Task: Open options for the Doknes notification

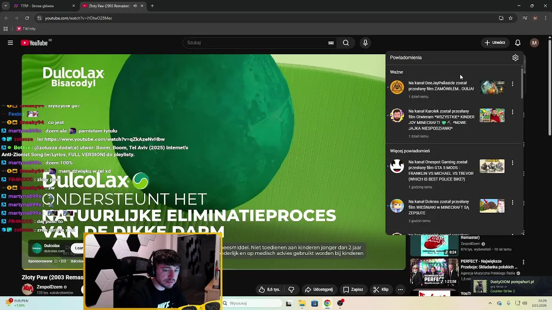Action: click(x=512, y=202)
